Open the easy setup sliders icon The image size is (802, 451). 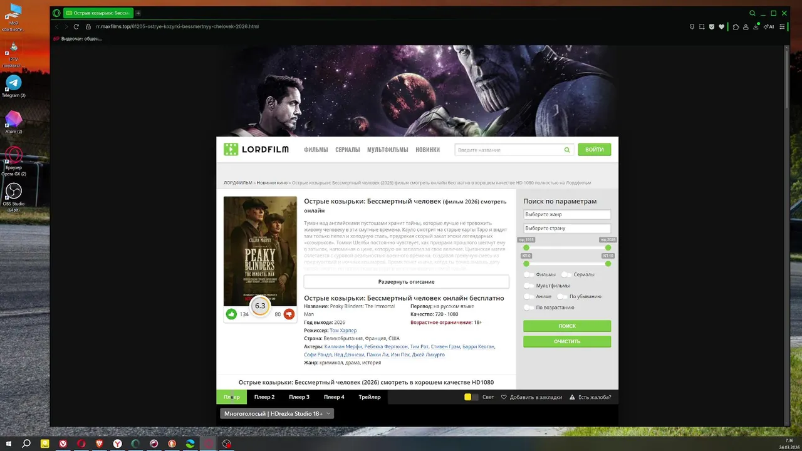782,27
